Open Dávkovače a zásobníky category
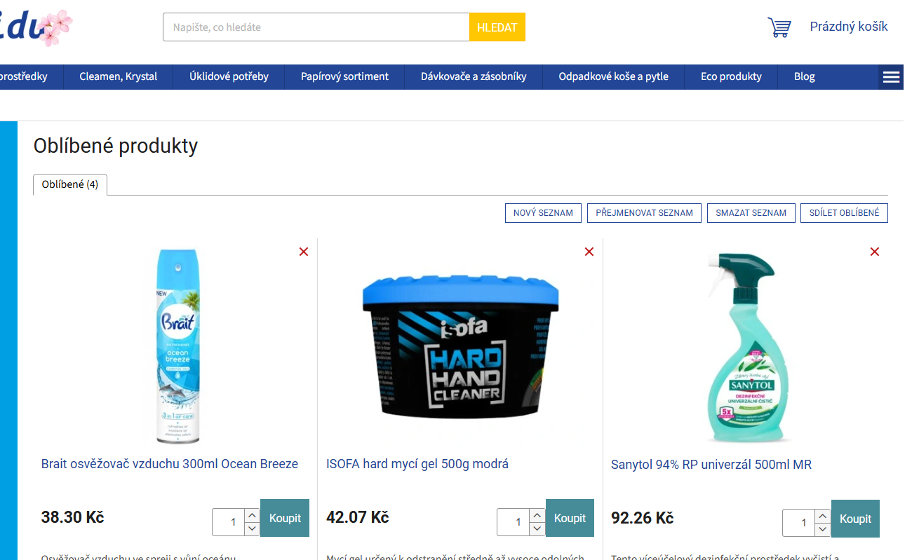 474,77
